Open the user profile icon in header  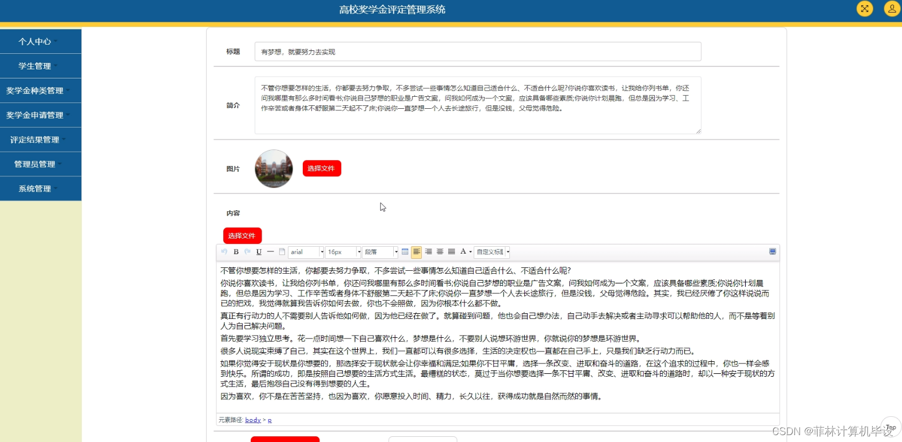(892, 9)
